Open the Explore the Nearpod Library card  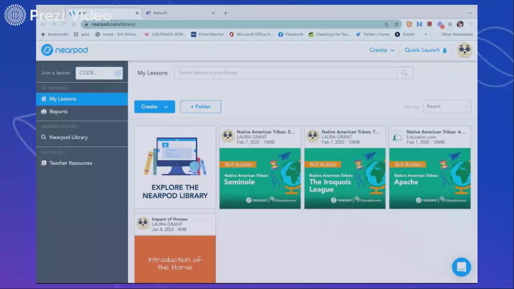pyautogui.click(x=175, y=167)
